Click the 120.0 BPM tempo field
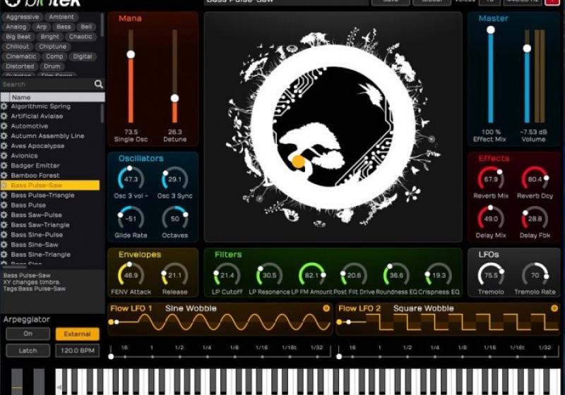The width and height of the screenshot is (565, 395). (x=78, y=351)
